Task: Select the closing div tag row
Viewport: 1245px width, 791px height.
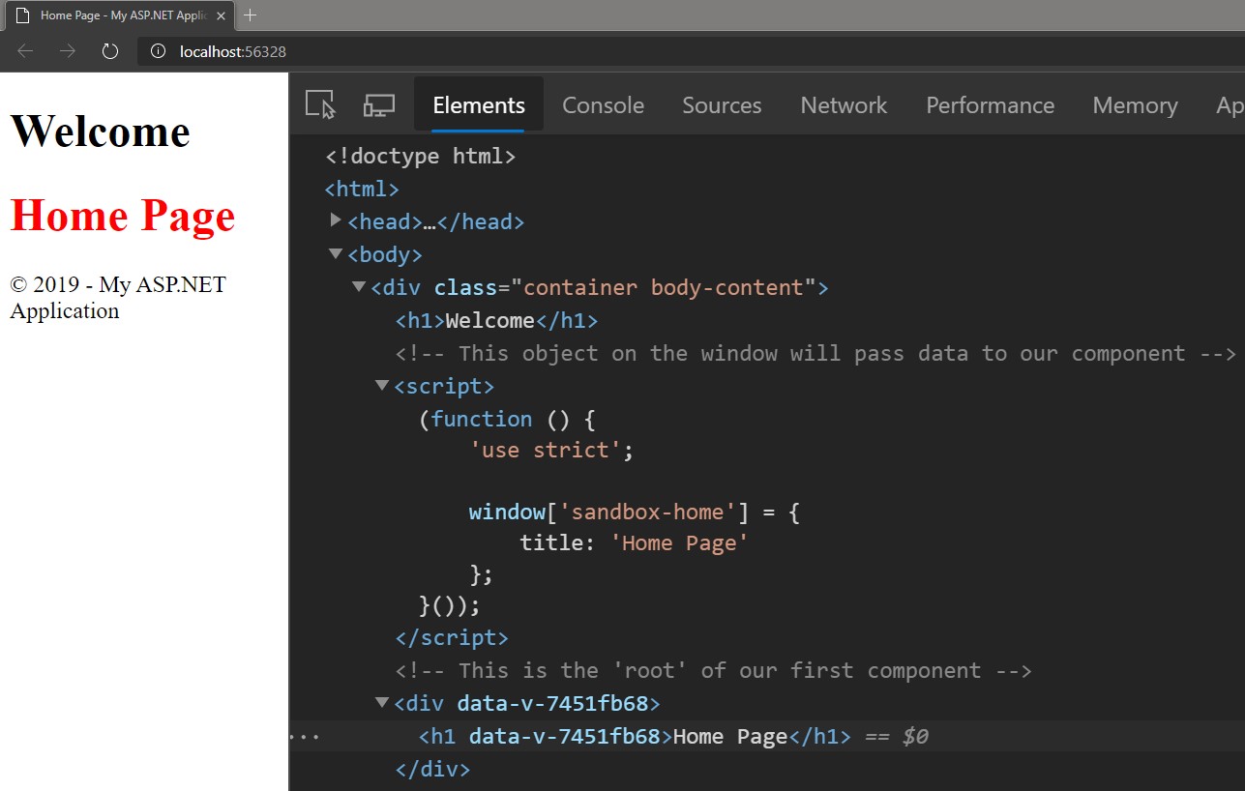Action: pyautogui.click(x=432, y=770)
